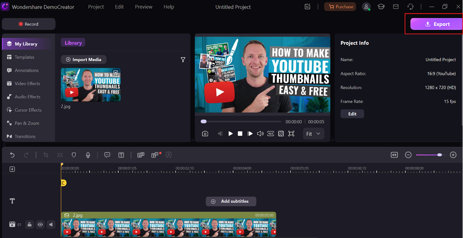Zoom in timeline with plus icon

point(453,155)
